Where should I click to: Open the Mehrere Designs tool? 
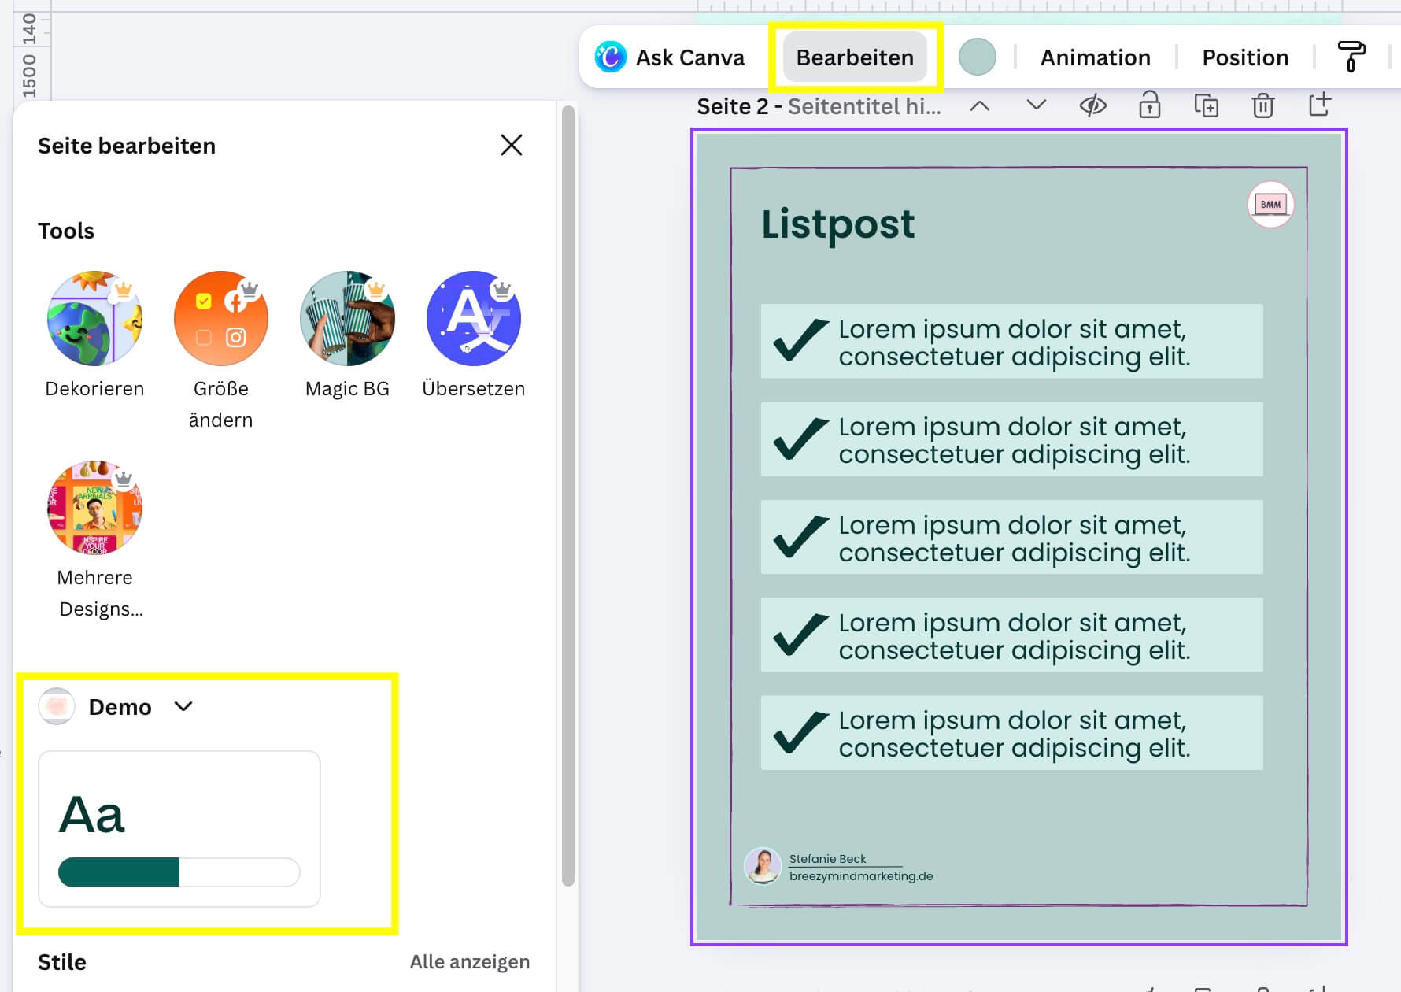click(94, 508)
